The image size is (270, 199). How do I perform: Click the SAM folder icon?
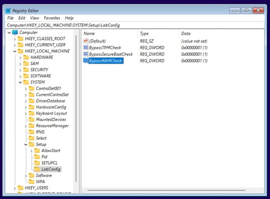point(26,64)
